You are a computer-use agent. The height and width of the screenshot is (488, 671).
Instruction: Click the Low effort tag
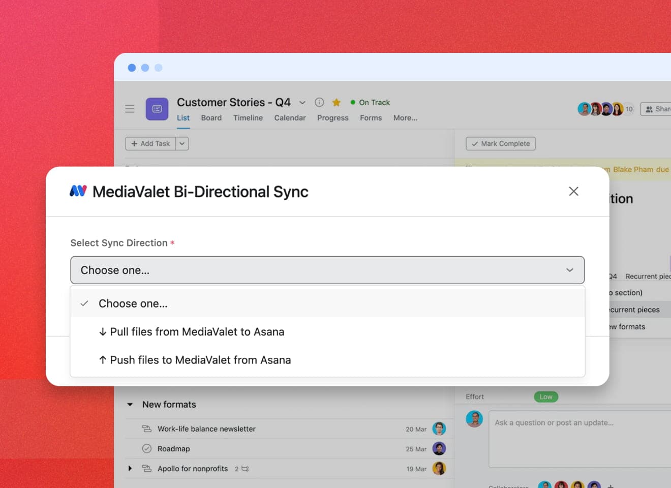pyautogui.click(x=546, y=397)
